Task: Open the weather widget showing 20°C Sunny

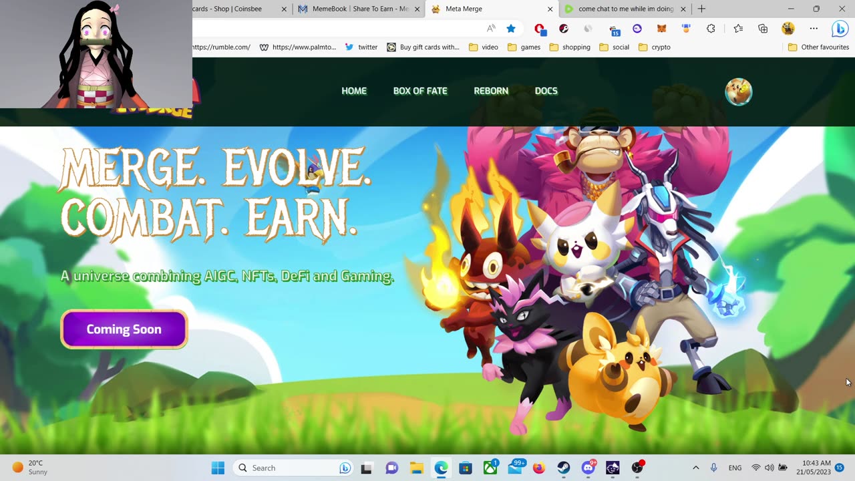Action: click(30, 468)
